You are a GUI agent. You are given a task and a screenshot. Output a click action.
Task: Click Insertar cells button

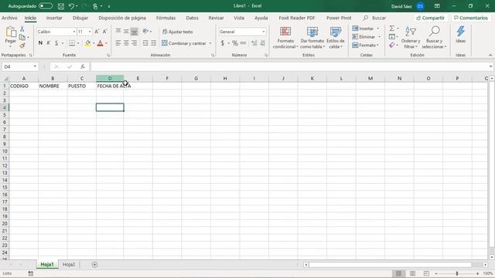(x=363, y=29)
